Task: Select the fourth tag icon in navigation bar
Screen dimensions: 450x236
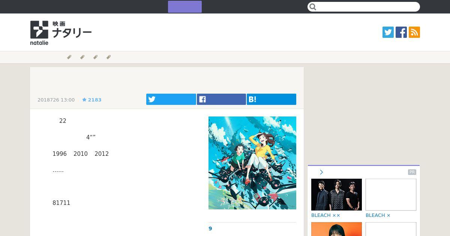Action: (x=108, y=57)
